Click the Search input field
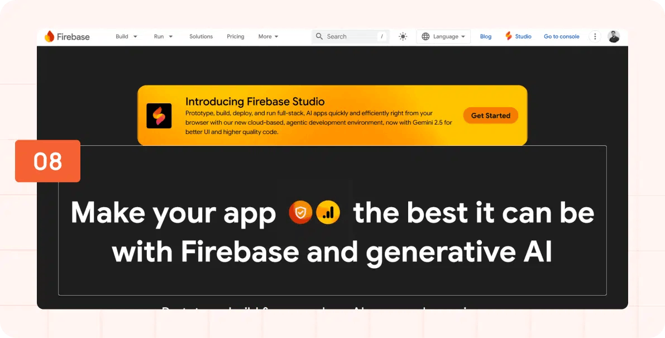The image size is (665, 338). click(350, 36)
